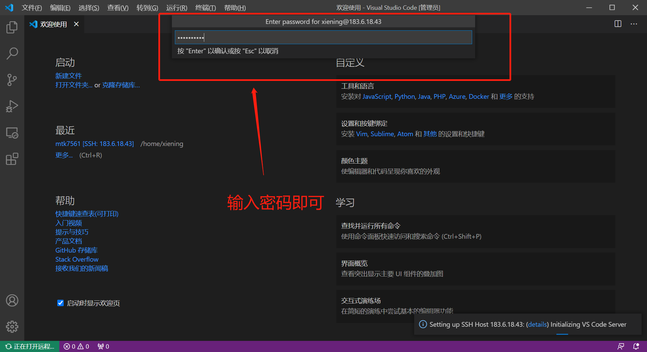Click the Atom keybindings link
Viewport: 647px width, 352px height.
(405, 134)
